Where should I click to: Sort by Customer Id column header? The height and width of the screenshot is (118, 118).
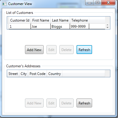20,20
